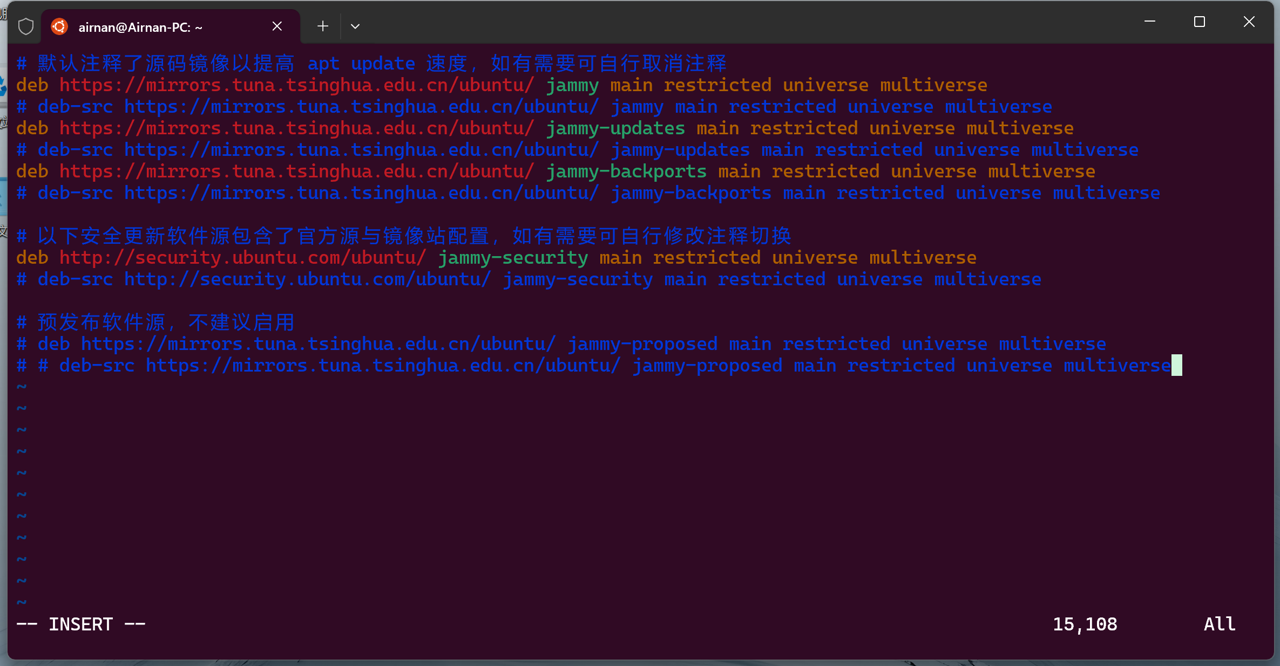The height and width of the screenshot is (666, 1280).
Task: Click the tab title text airnan@Airnan-PC
Action: pyautogui.click(x=141, y=27)
